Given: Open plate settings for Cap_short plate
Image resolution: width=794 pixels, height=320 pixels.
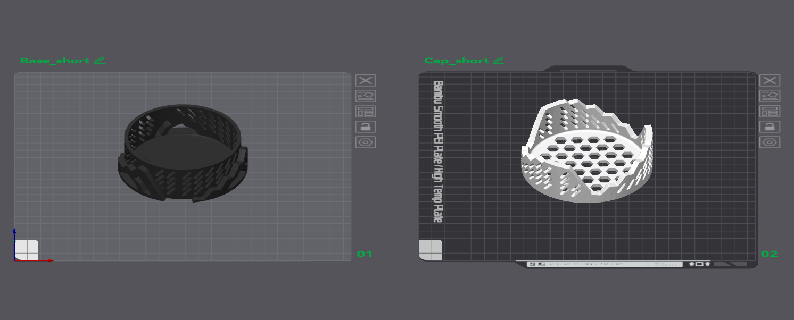Looking at the screenshot, I should click(770, 142).
